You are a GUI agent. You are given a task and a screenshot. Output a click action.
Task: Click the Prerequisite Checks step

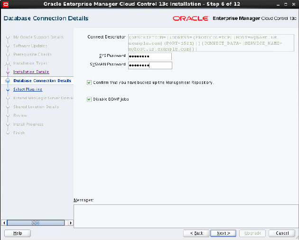click(x=32, y=55)
